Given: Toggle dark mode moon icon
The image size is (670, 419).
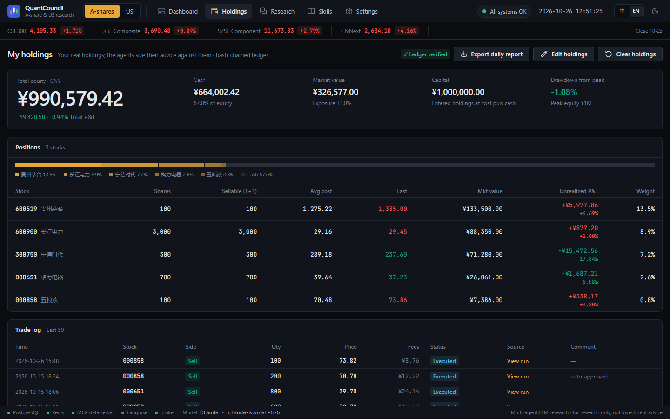Looking at the screenshot, I should click(655, 11).
